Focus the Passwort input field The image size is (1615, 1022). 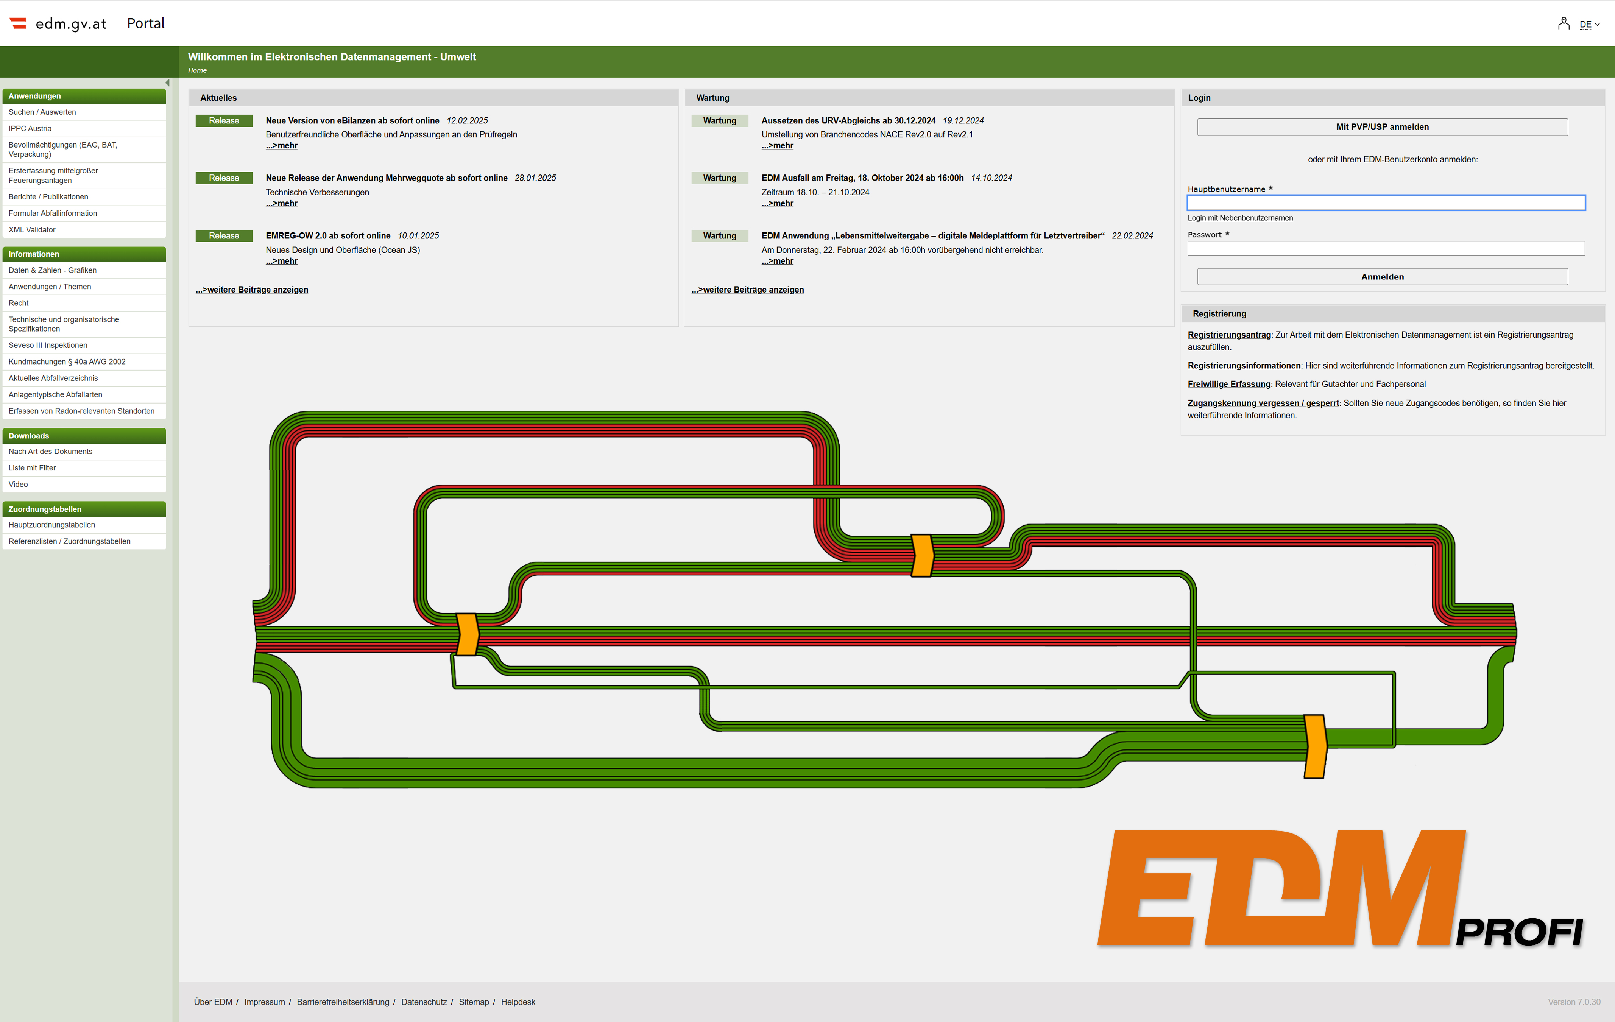1386,248
